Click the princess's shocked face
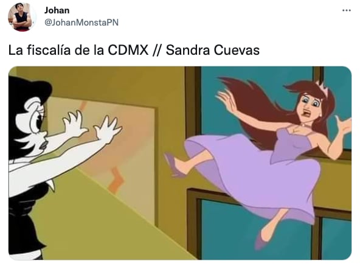The image size is (360, 269). tap(310, 105)
